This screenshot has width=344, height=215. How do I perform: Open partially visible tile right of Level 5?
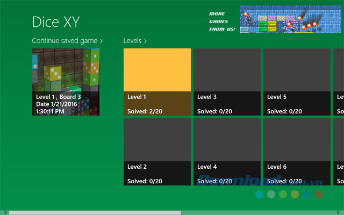[339, 82]
